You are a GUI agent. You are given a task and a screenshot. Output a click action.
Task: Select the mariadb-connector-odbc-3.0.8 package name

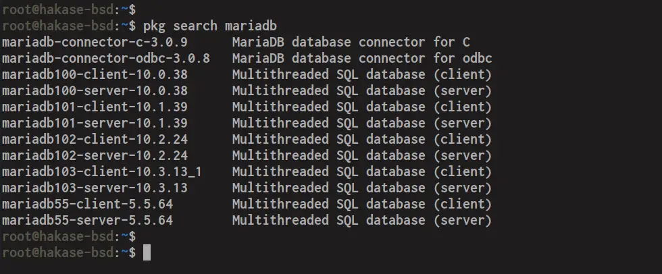[x=105, y=58]
